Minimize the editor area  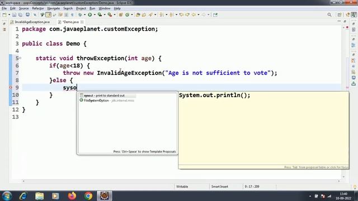click(339, 21)
